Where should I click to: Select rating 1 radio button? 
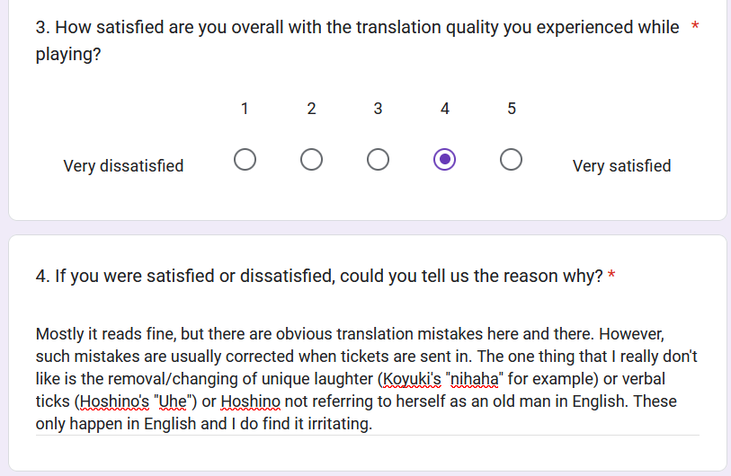coord(245,160)
